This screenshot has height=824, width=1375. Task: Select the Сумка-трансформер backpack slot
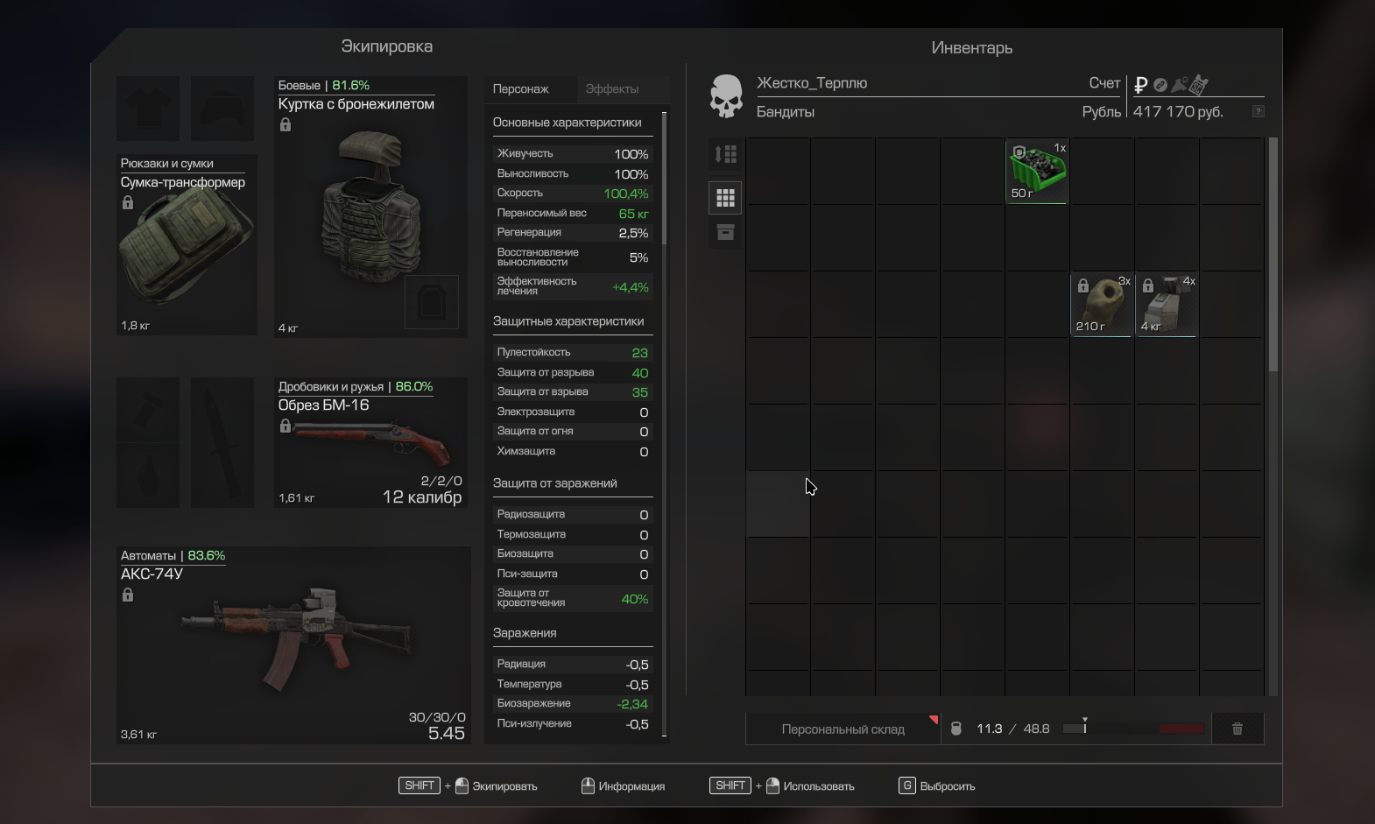tap(187, 245)
